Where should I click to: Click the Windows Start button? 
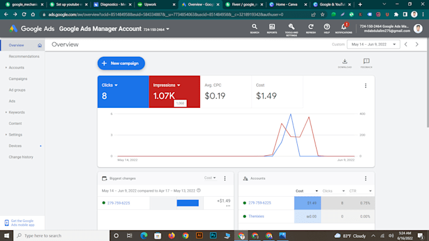(6, 235)
